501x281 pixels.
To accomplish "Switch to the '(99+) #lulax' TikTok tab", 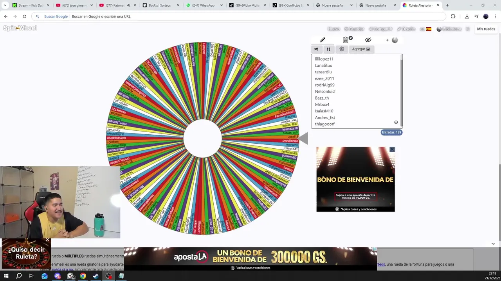I will 248,5.
